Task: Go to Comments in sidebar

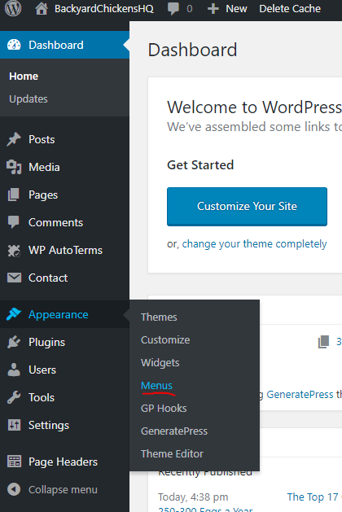Action: 55,222
